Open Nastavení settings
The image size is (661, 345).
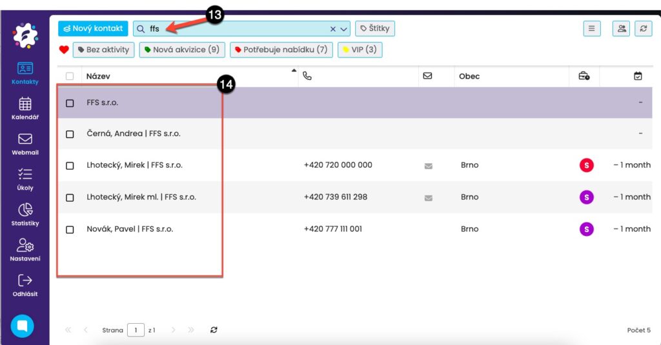pyautogui.click(x=25, y=250)
